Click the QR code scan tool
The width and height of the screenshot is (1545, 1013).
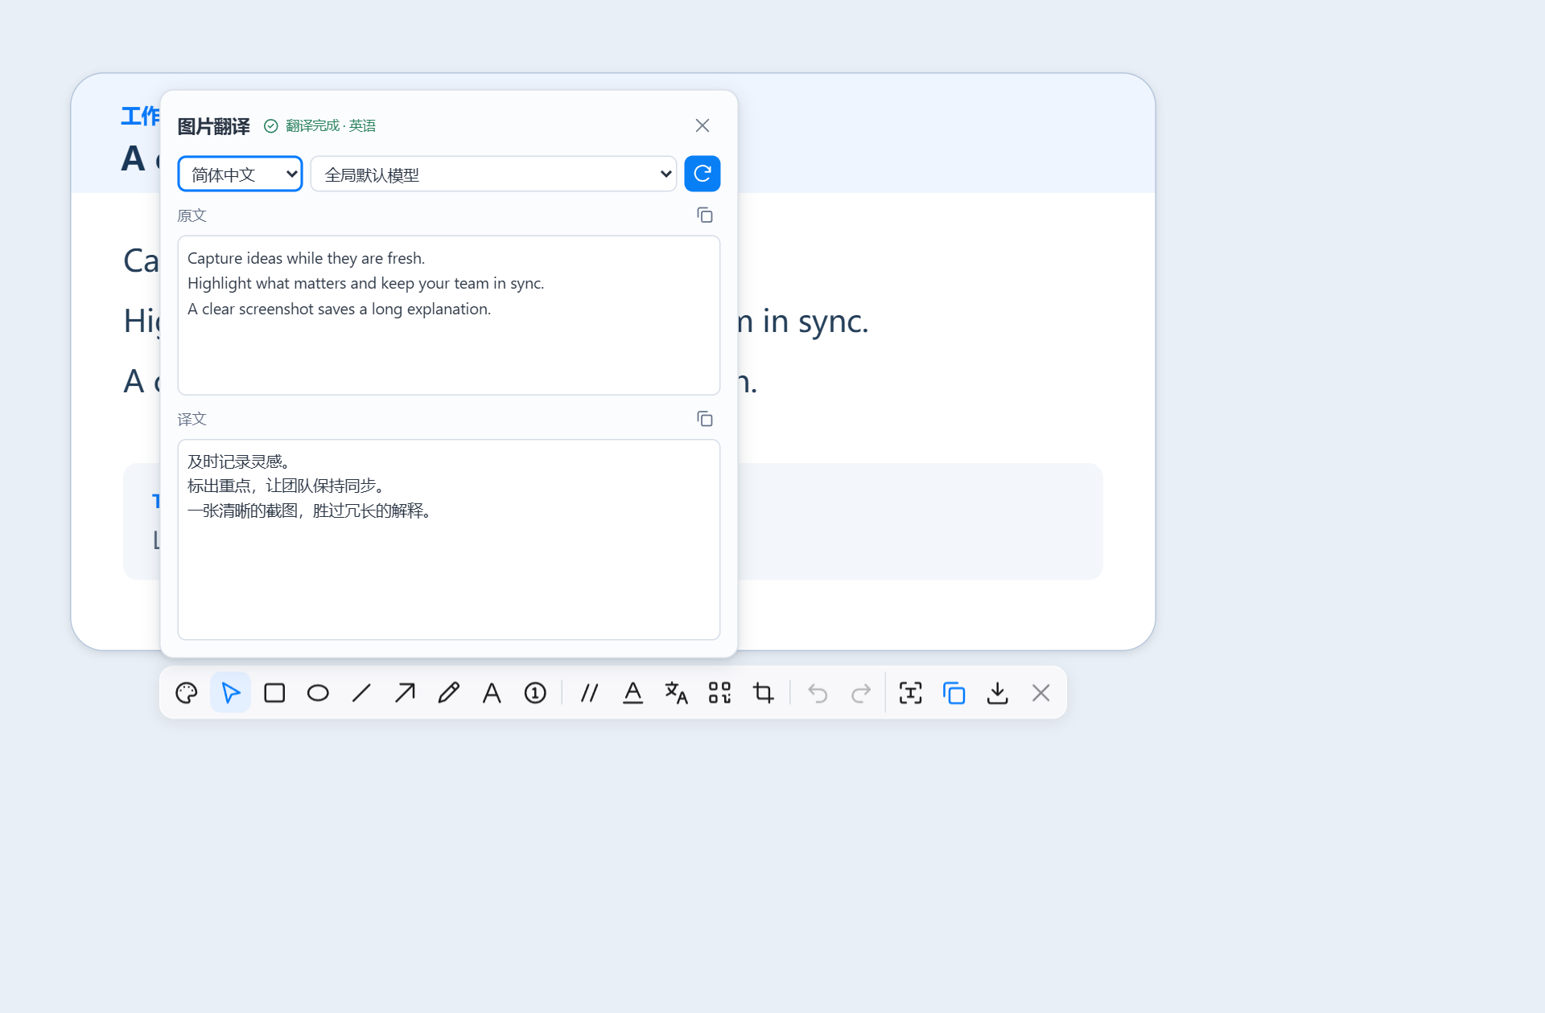[x=720, y=693]
